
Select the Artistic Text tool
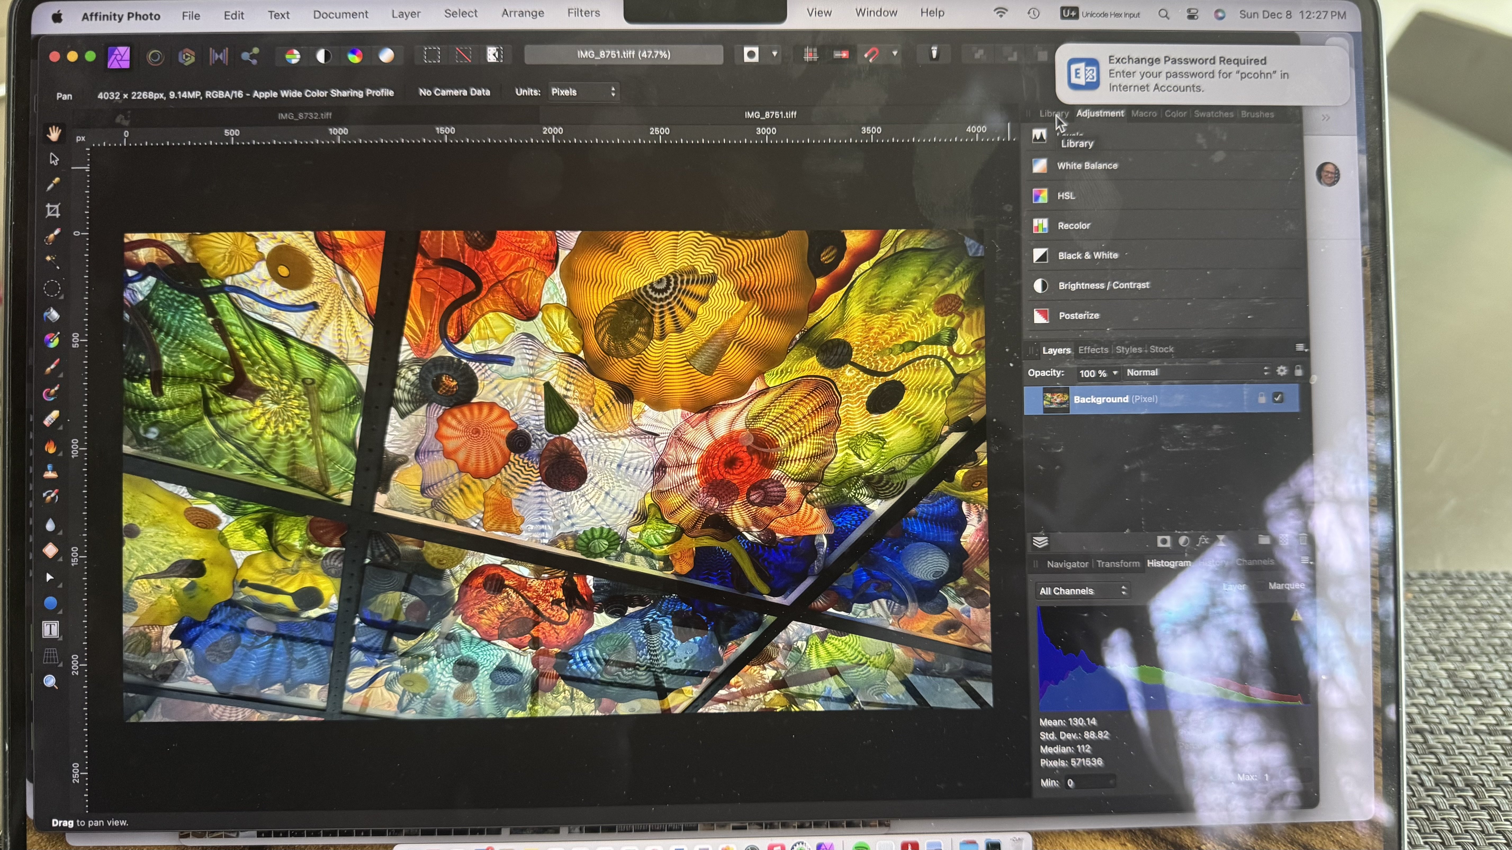click(51, 630)
